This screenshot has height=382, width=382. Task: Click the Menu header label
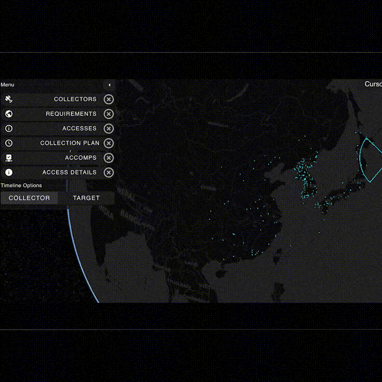pos(7,85)
